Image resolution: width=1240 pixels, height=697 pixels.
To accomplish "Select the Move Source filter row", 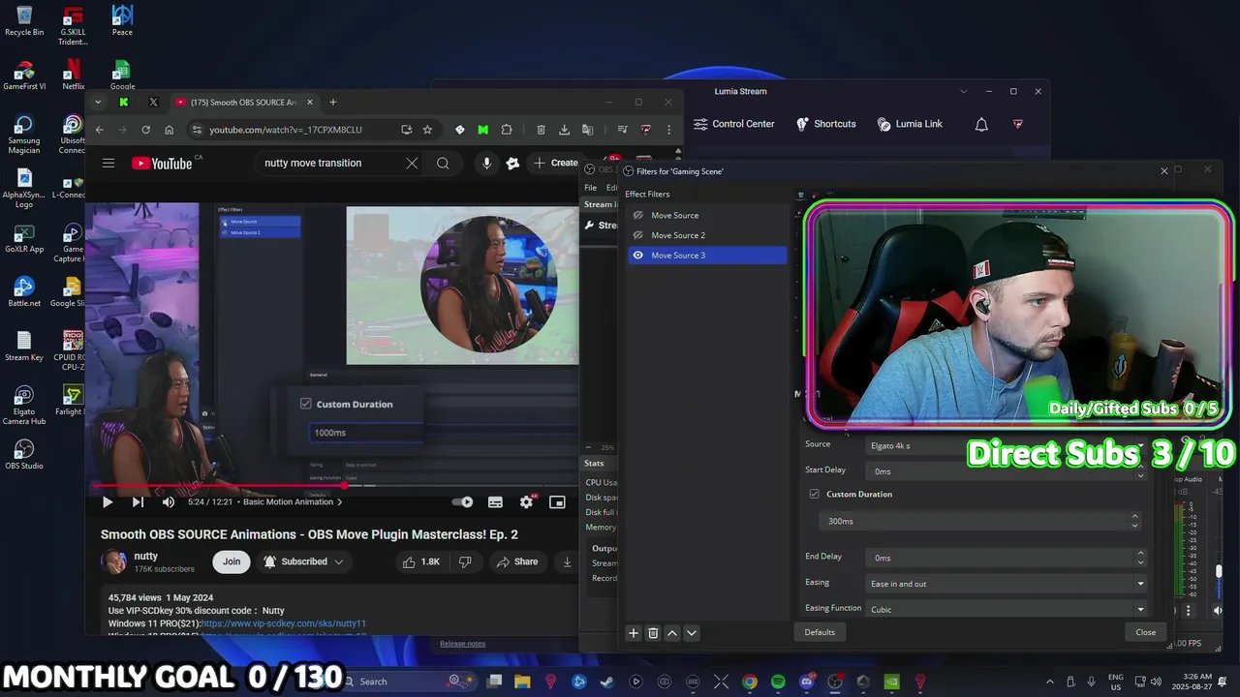I will point(706,216).
